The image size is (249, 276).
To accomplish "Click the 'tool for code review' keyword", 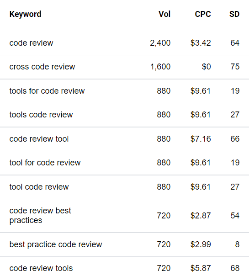I will [45, 163].
